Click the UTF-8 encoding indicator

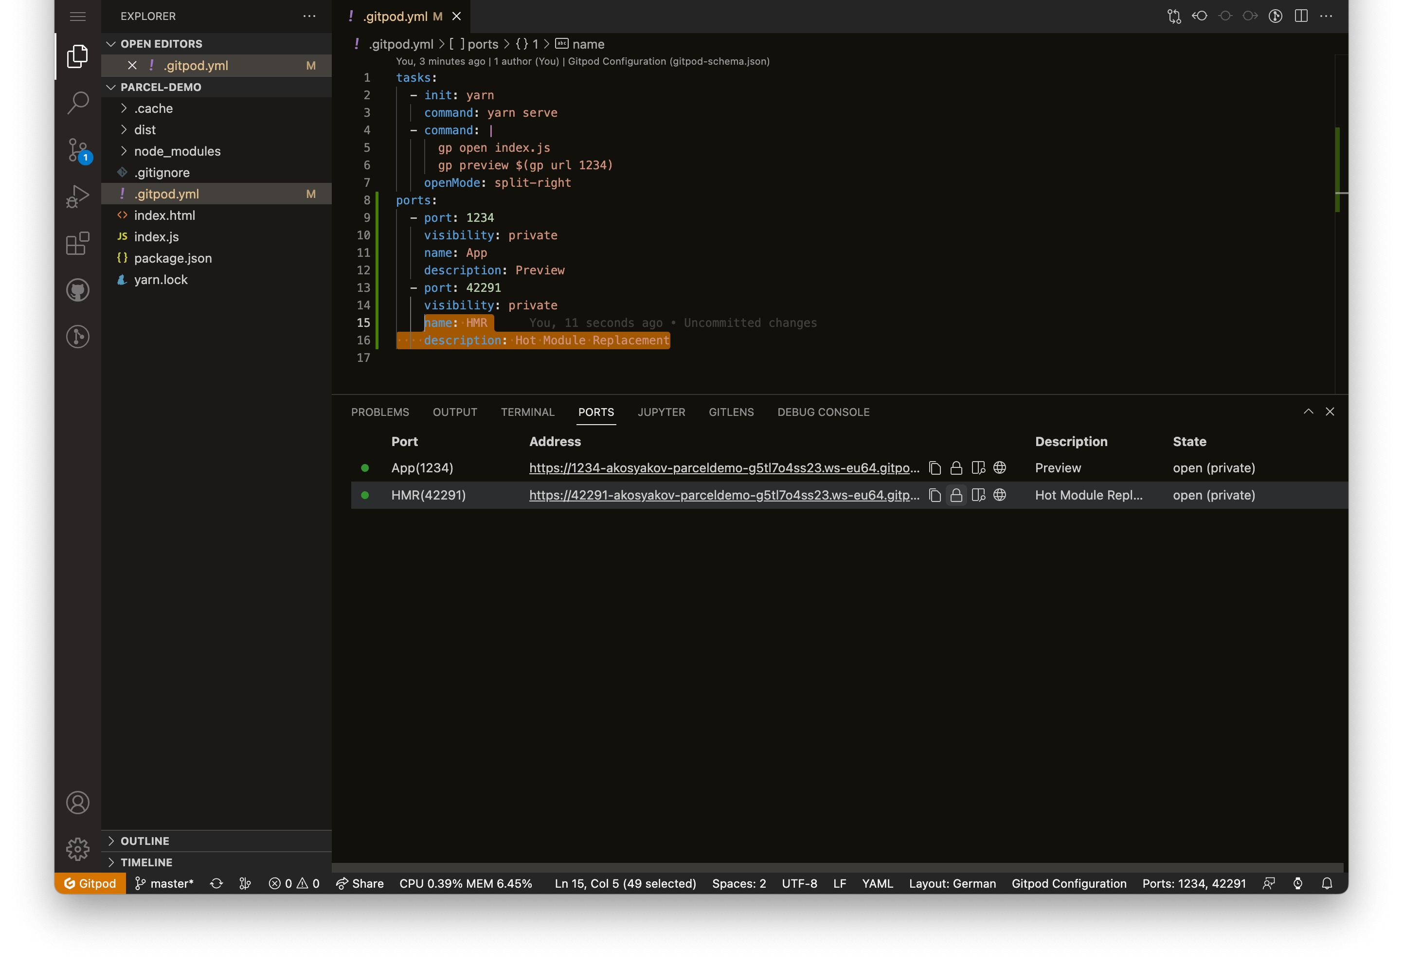(799, 884)
